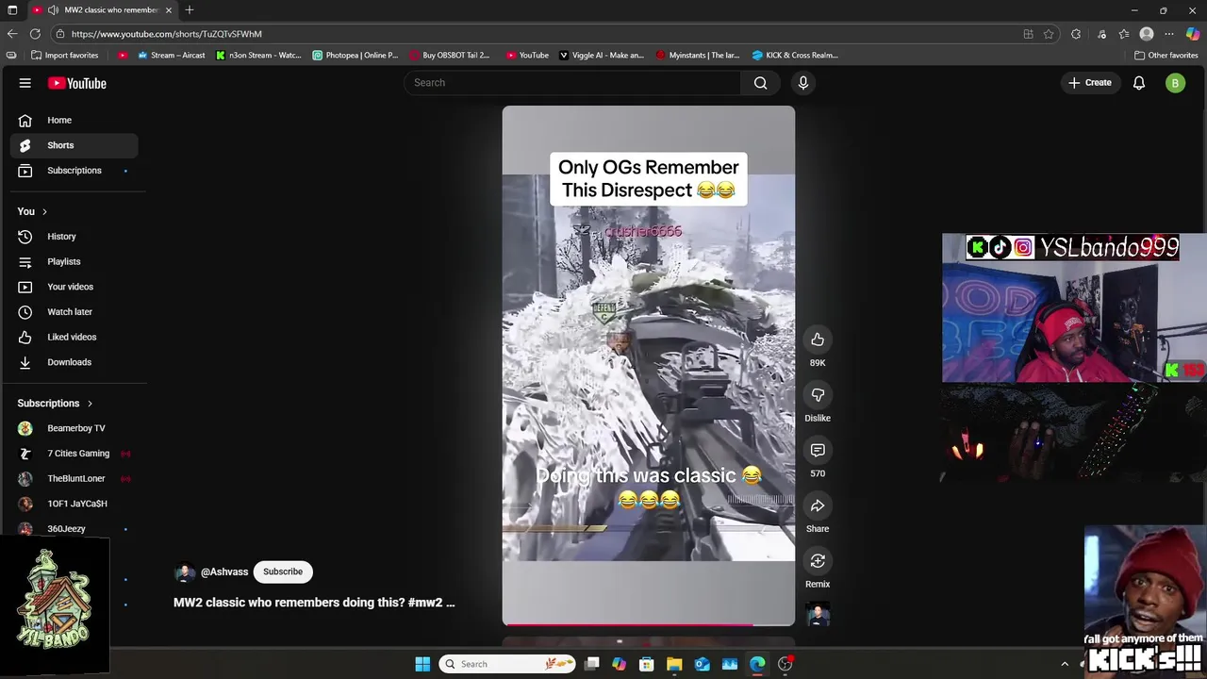Screen dimensions: 1207x679
Task: Click the address bar URL
Action: pyautogui.click(x=167, y=34)
